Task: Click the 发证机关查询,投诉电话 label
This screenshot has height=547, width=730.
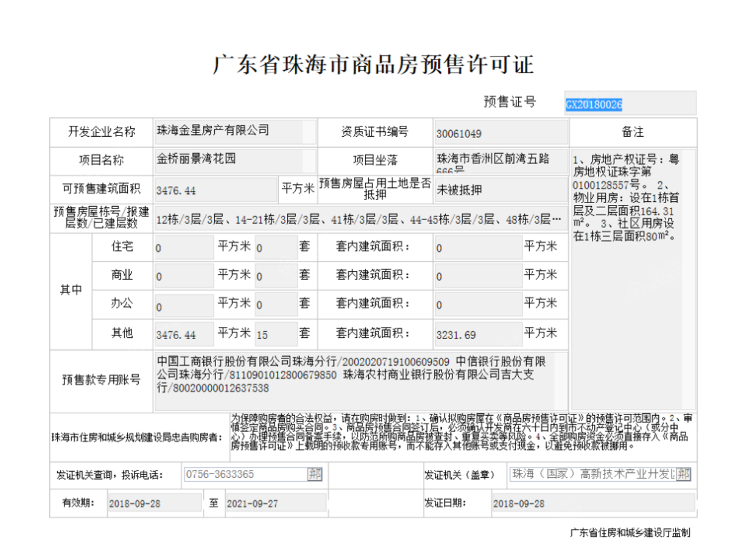Action: tap(109, 475)
